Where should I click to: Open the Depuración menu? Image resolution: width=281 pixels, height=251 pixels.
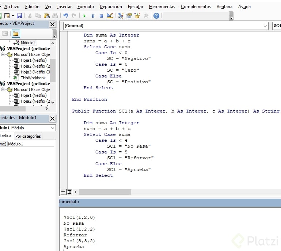pos(111,7)
